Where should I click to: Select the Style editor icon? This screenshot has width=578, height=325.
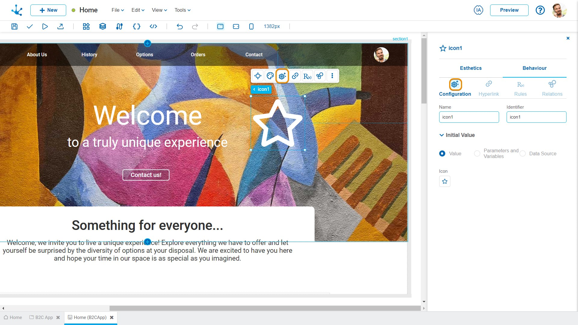[x=269, y=76]
